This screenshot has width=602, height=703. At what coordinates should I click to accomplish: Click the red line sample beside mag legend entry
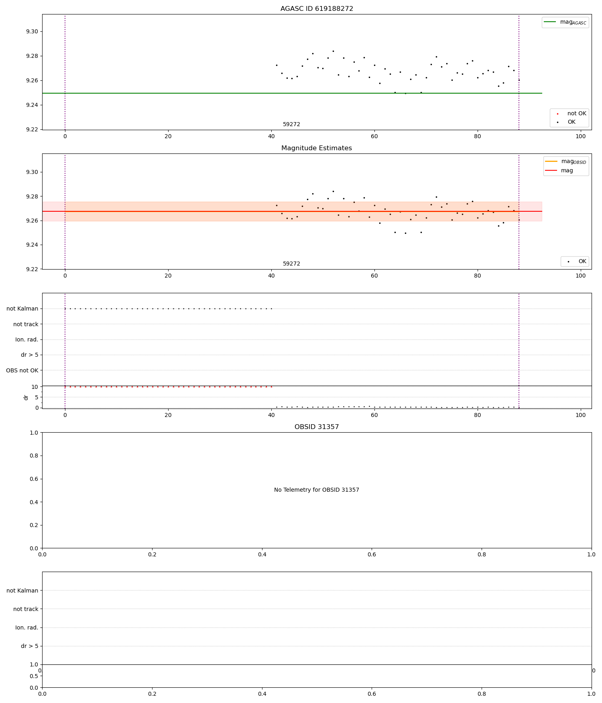(551, 171)
